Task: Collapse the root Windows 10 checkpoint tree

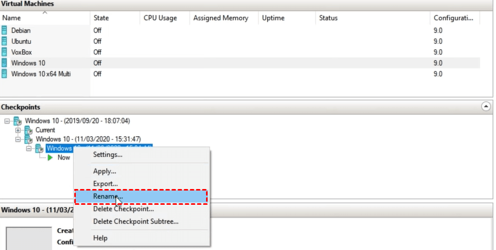Action: coord(7,121)
